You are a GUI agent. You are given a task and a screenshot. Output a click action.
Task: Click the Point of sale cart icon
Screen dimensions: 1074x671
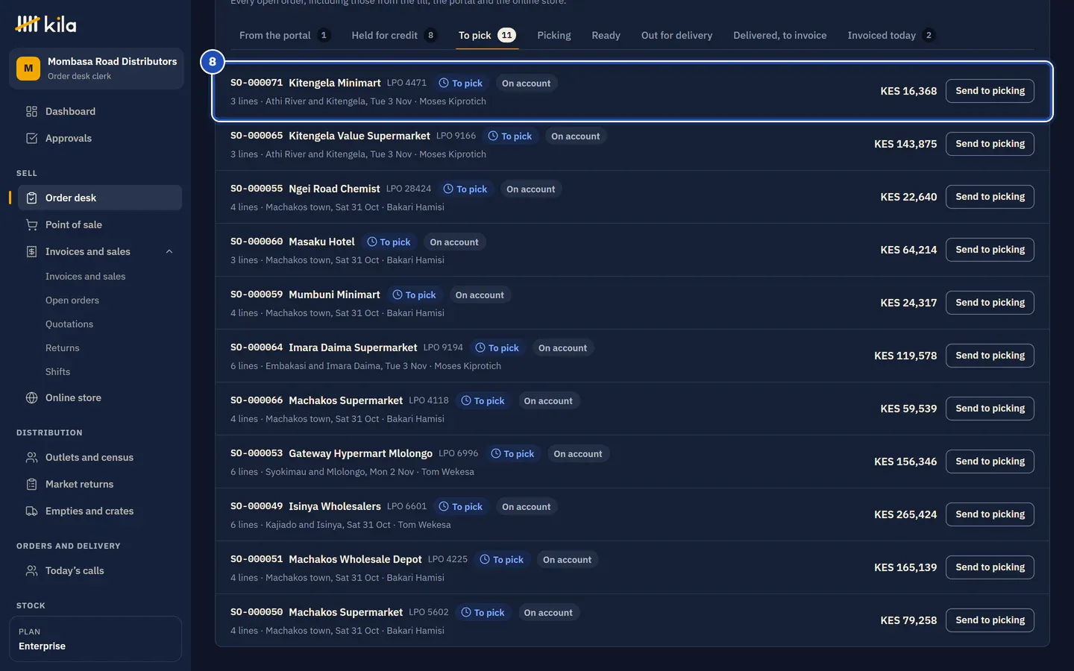(31, 225)
